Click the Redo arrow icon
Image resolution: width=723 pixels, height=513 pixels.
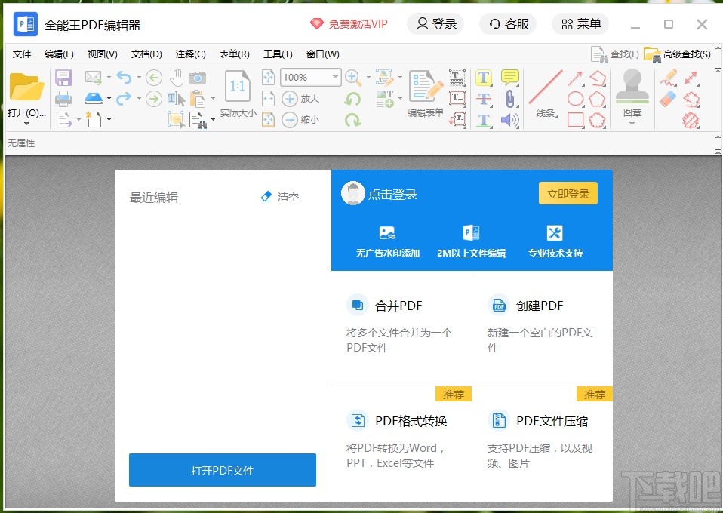pyautogui.click(x=124, y=98)
